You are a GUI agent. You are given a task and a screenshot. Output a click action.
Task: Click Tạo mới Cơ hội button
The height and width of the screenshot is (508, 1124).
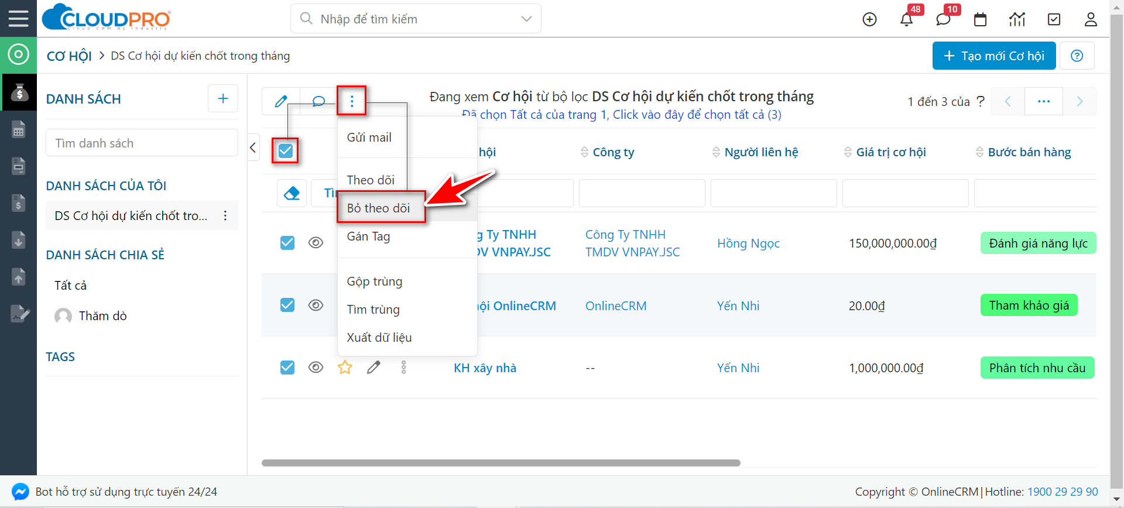tap(994, 56)
